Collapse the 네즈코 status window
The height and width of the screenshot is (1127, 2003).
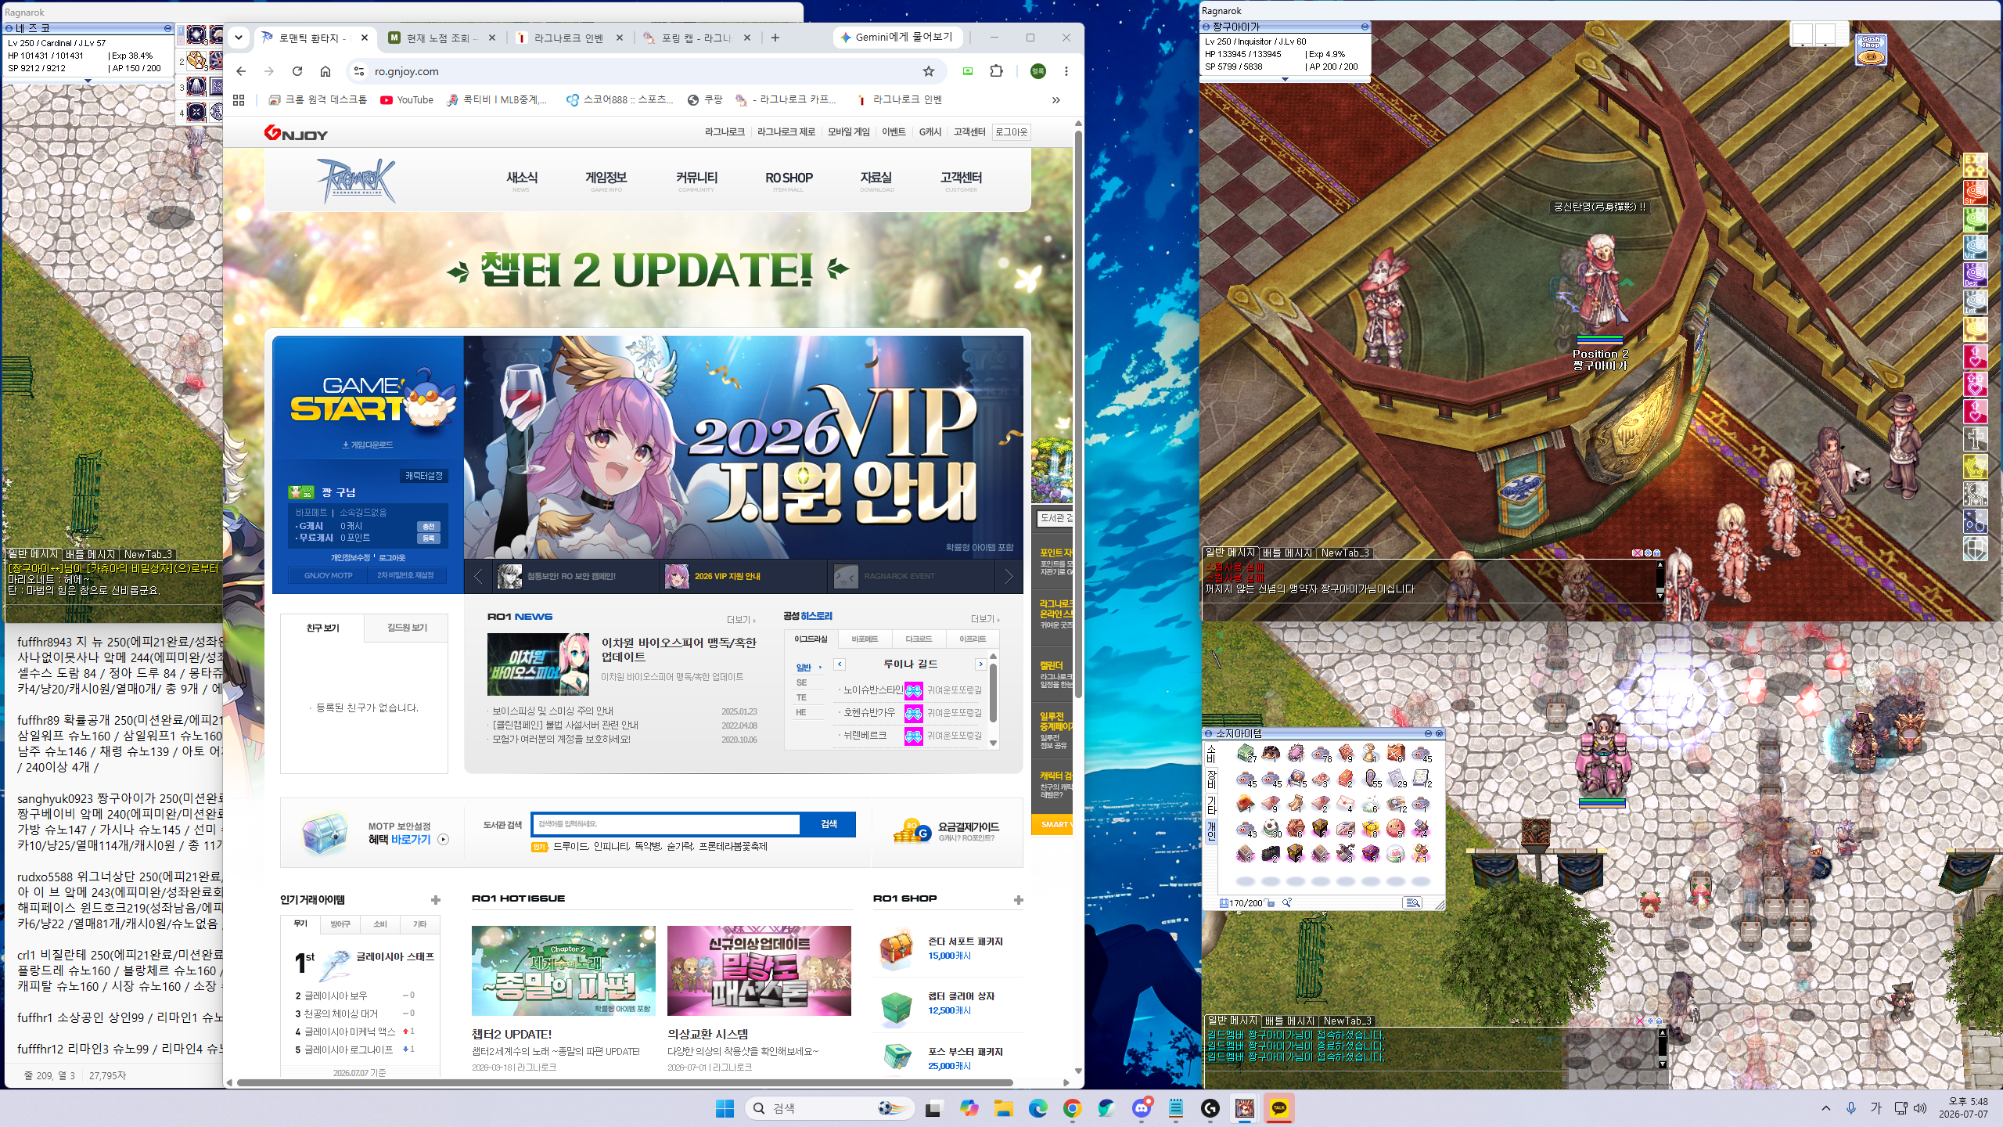tap(167, 28)
